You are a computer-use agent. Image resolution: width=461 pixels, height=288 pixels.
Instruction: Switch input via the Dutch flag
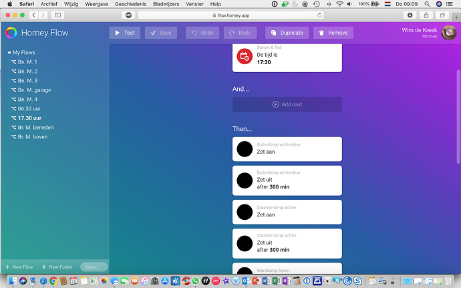tap(388, 4)
